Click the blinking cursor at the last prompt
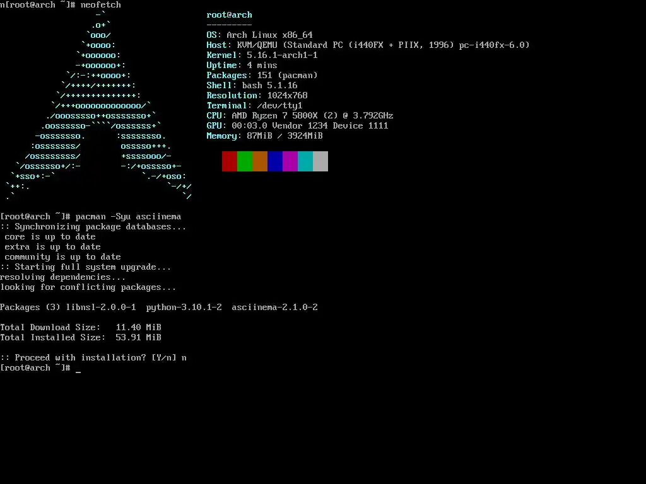This screenshot has width=646, height=484. point(78,371)
